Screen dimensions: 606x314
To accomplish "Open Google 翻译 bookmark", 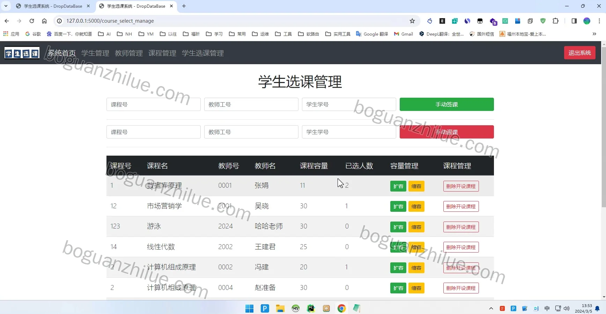I will (372, 34).
